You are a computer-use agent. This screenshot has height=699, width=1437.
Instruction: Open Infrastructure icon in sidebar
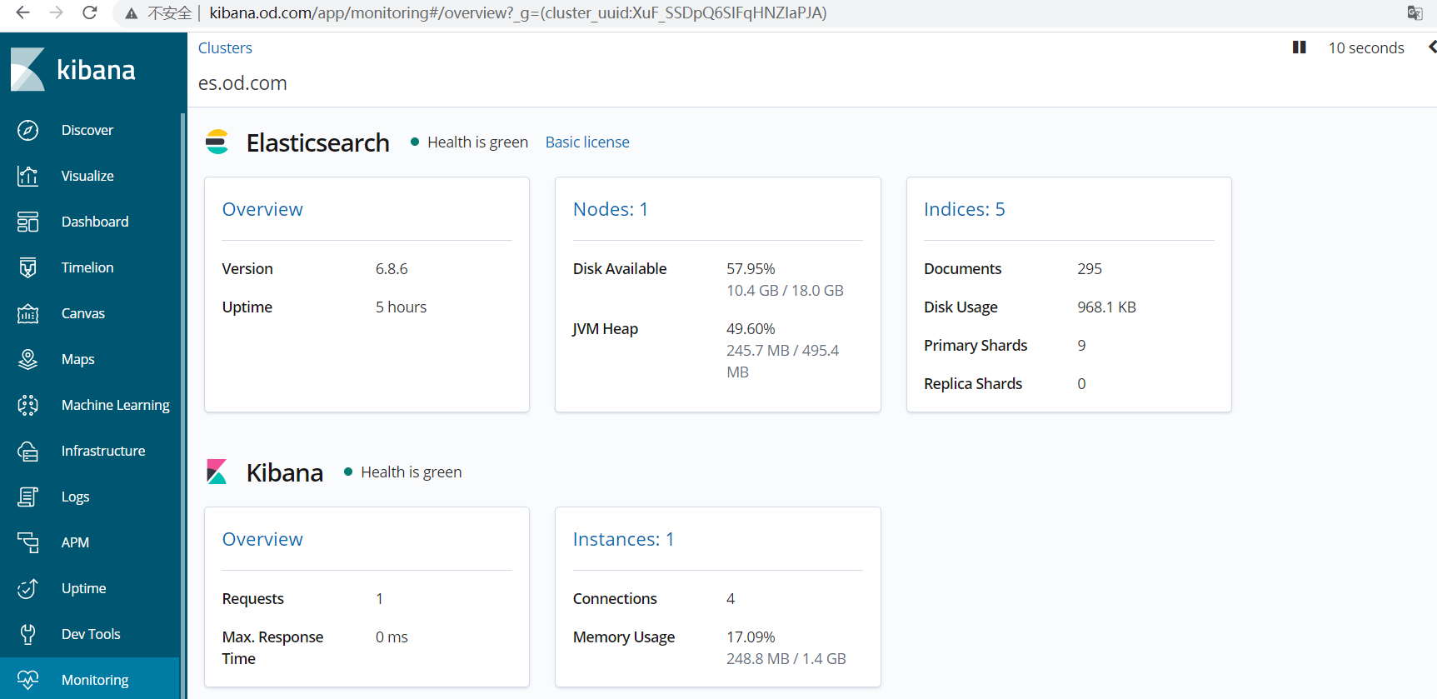pos(27,451)
